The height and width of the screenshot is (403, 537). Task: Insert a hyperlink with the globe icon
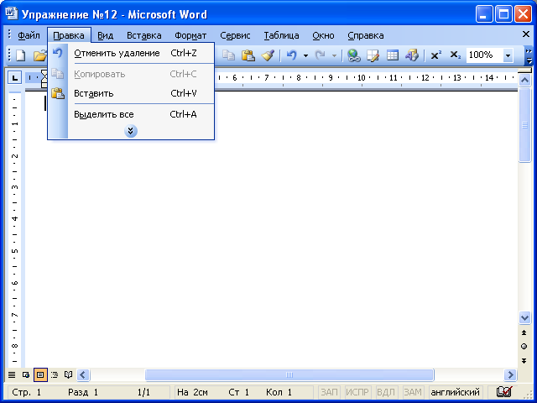[353, 55]
